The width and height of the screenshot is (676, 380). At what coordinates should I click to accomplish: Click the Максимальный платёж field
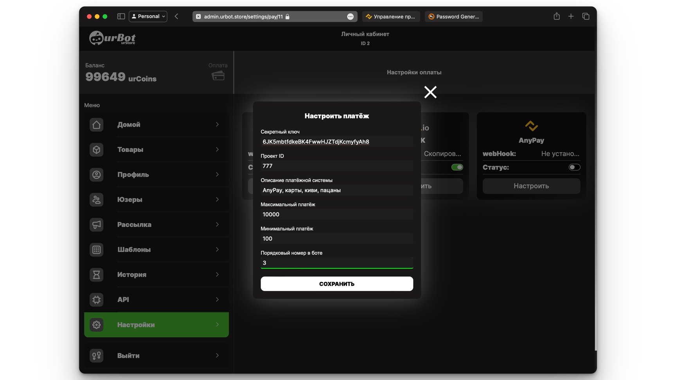click(x=336, y=215)
